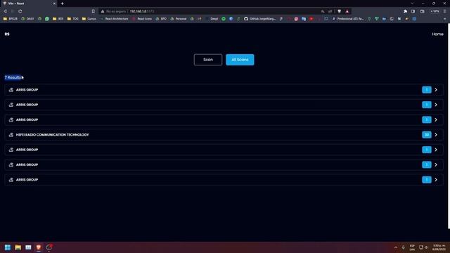Screen dimensions: 450x253
Task: Open the Instagram bookmark icon
Action: [x=296, y=19]
